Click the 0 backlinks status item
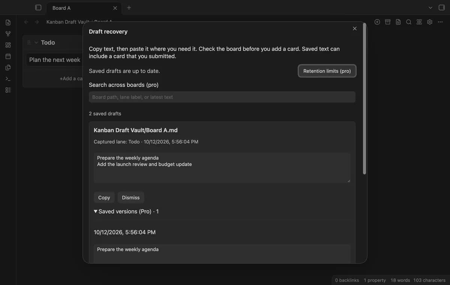This screenshot has width=450, height=285. point(347,280)
